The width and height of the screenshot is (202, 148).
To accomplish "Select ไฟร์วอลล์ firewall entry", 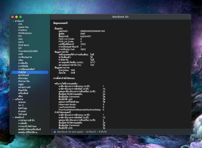I will [x=22, y=114].
